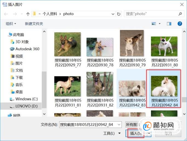This screenshot has height=141, width=187.
Task: Click the 文件名 input field
Action: click(88, 125)
